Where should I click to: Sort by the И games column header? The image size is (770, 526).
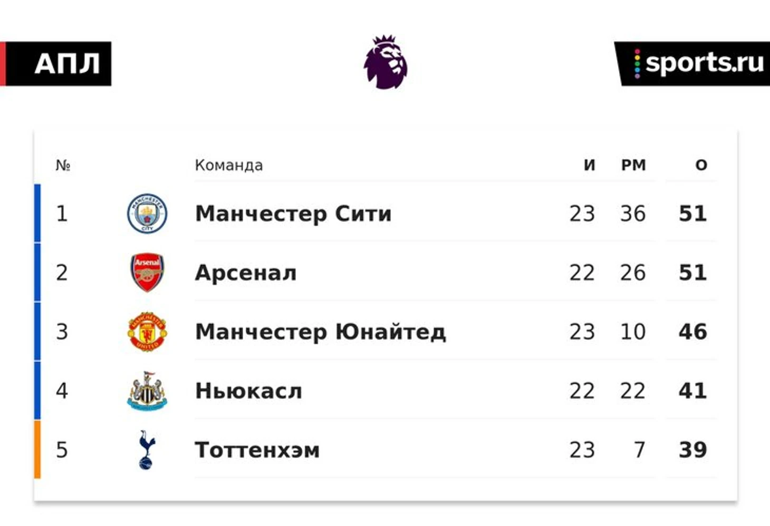pos(590,165)
